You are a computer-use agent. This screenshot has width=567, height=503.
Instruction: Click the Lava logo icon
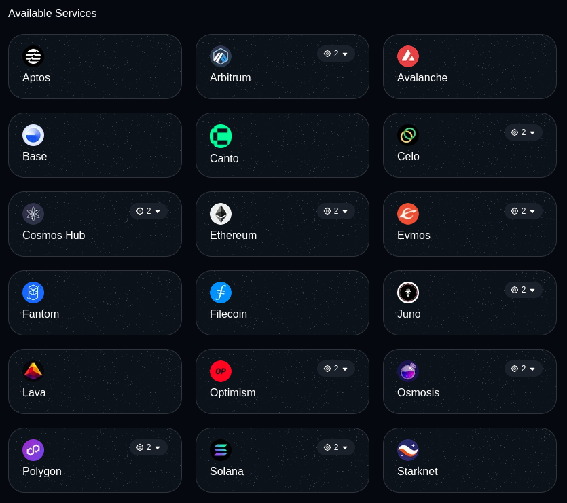coord(33,371)
